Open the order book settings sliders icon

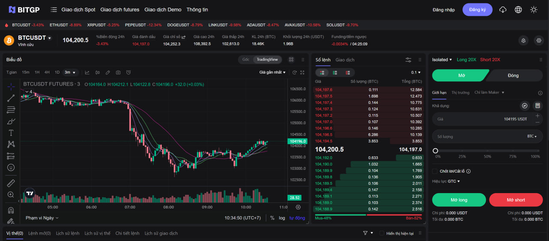[x=408, y=60]
